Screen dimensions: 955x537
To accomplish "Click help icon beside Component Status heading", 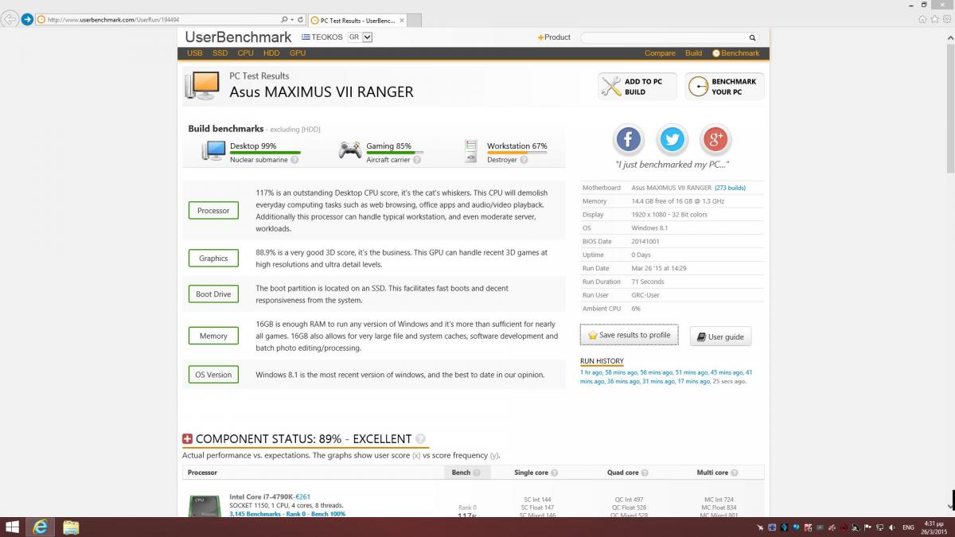I will pos(420,439).
